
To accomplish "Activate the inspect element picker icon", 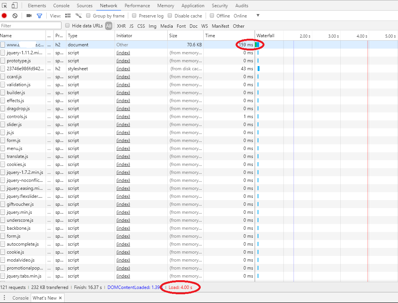I will tap(4, 5).
